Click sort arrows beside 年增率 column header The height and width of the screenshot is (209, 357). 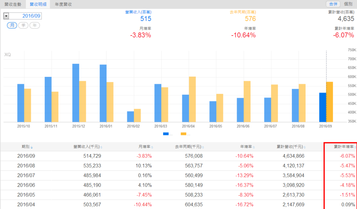[x=254, y=147]
